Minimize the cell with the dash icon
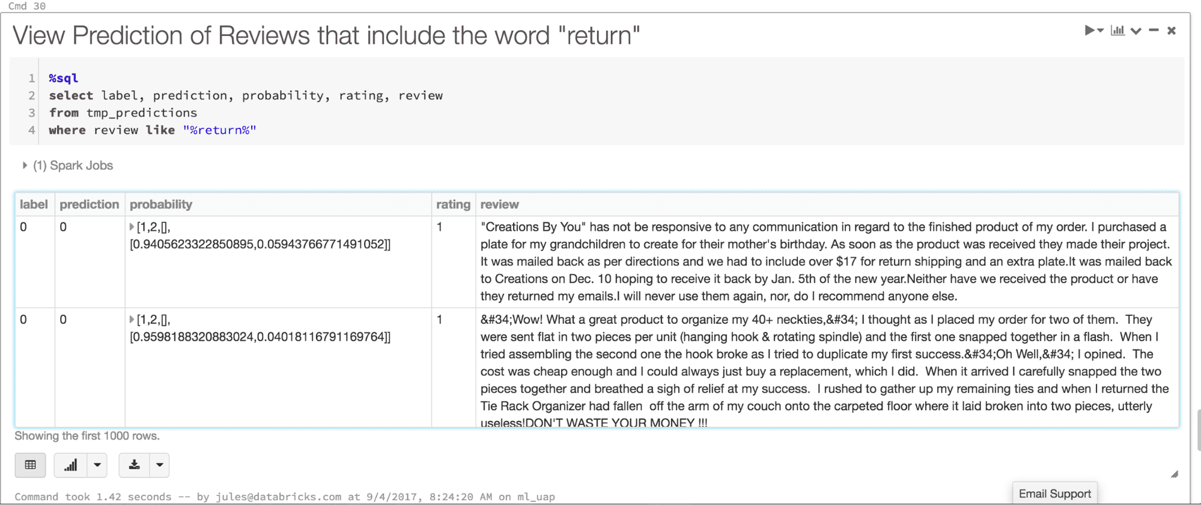Viewport: 1201px width, 505px height. click(x=1154, y=30)
